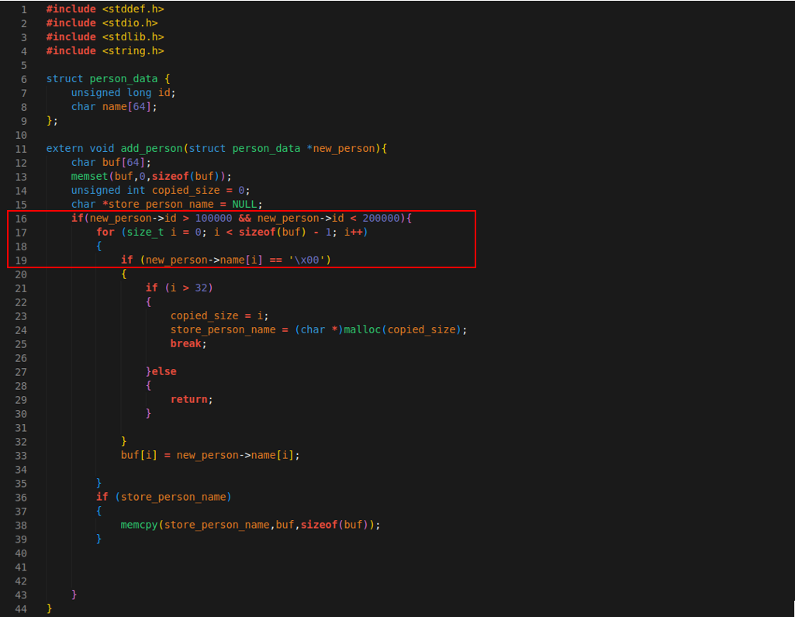Click 'char *store_person_name = NULL;' line
Screen dimensions: 795x617
(167, 204)
